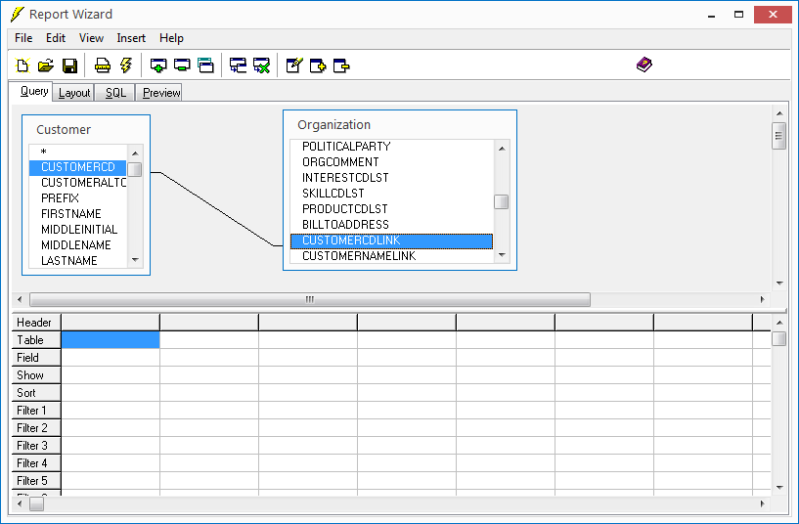Screen dimensions: 799x524
Task: Select MIDDLEINITIAL field in Customer table
Action: click(78, 230)
